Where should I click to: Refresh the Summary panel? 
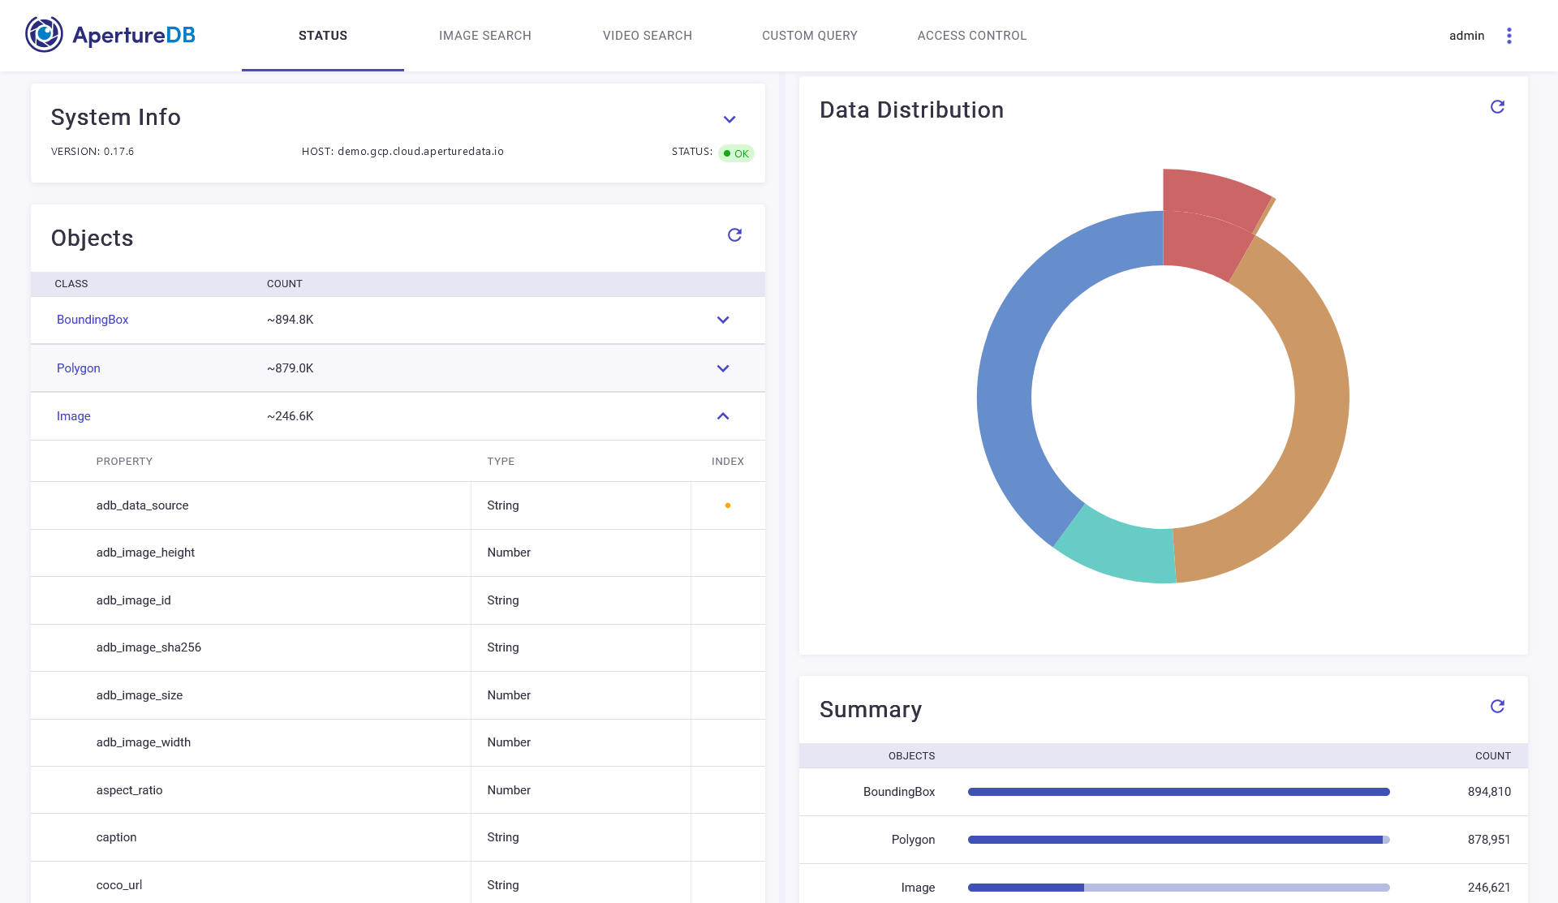click(x=1497, y=707)
